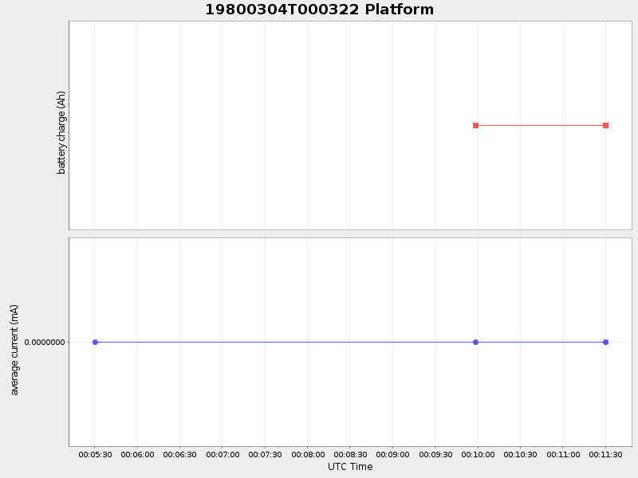The width and height of the screenshot is (638, 478).
Task: Click the 00:11:00 time tick label
Action: click(563, 454)
